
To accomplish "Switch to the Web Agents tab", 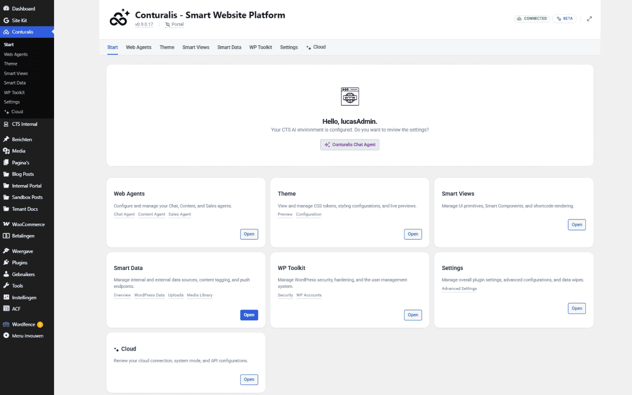I will click(139, 47).
